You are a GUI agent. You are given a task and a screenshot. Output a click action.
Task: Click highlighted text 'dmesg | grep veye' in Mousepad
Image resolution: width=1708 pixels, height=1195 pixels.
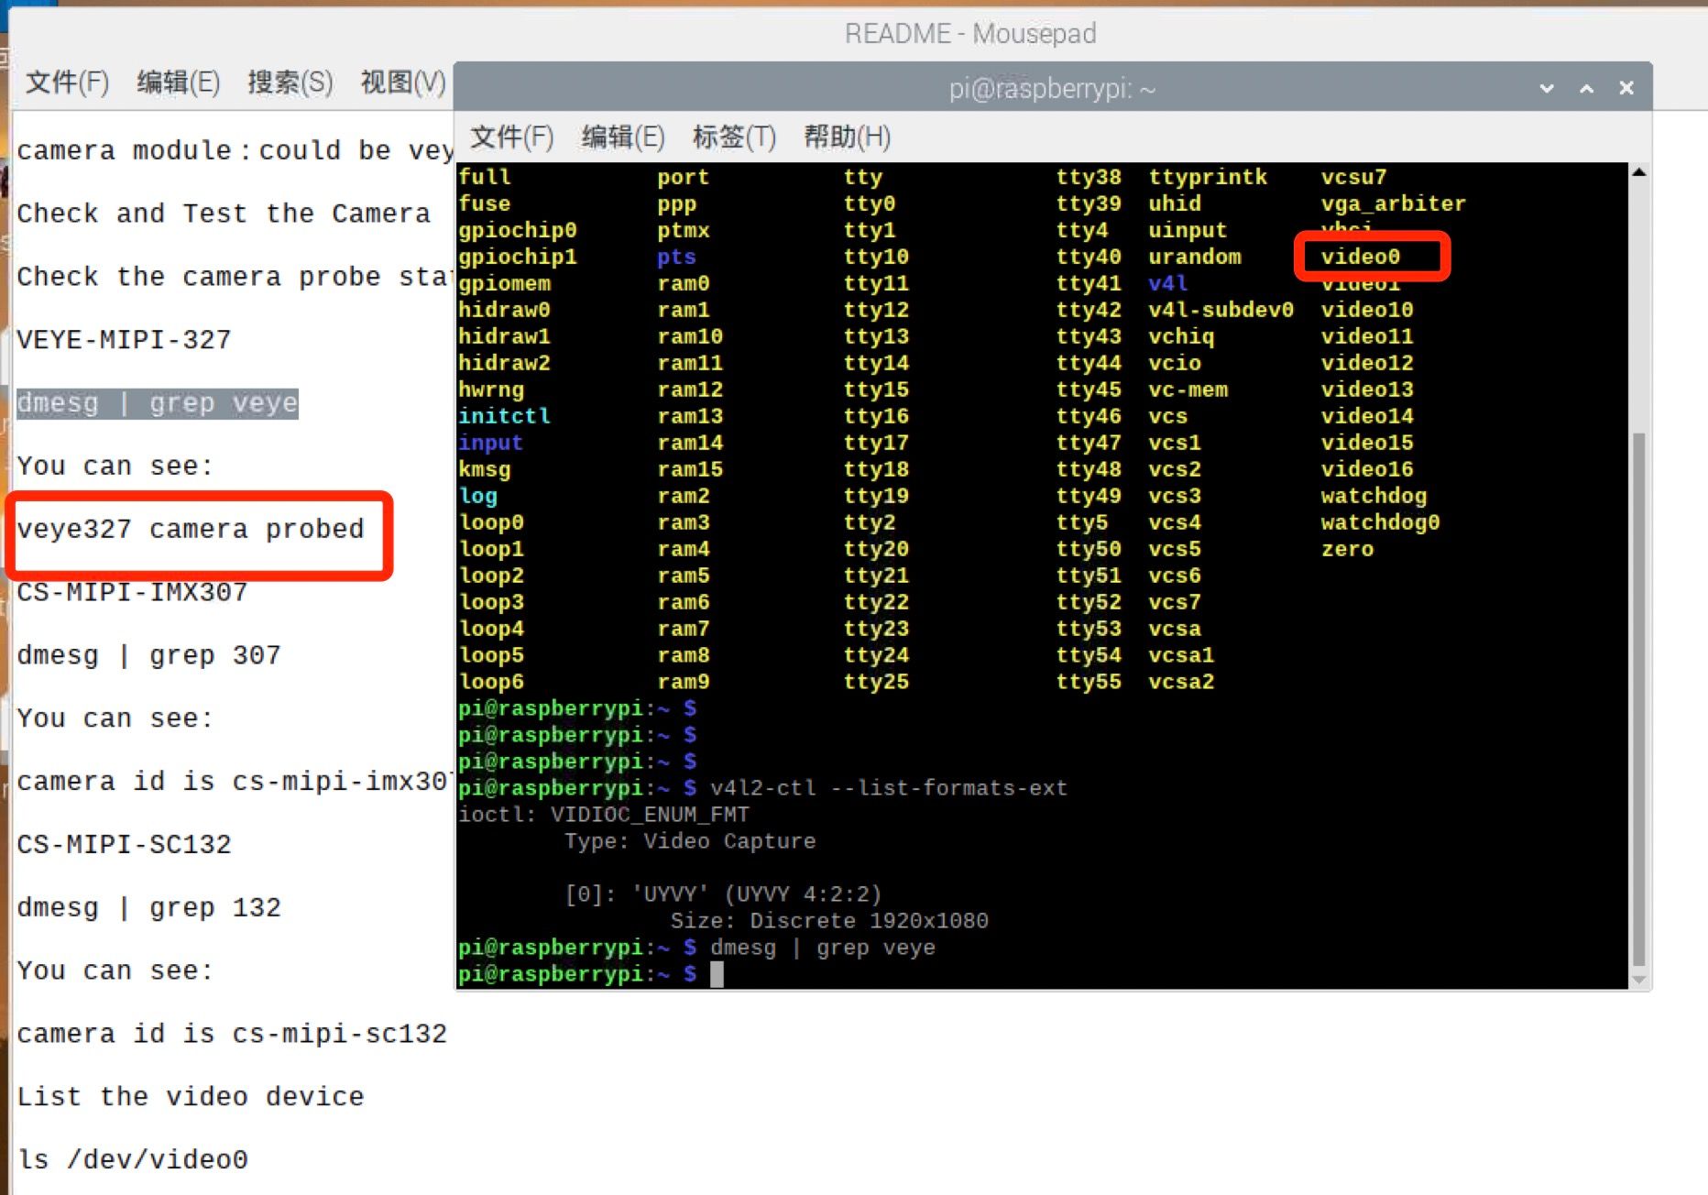[158, 403]
